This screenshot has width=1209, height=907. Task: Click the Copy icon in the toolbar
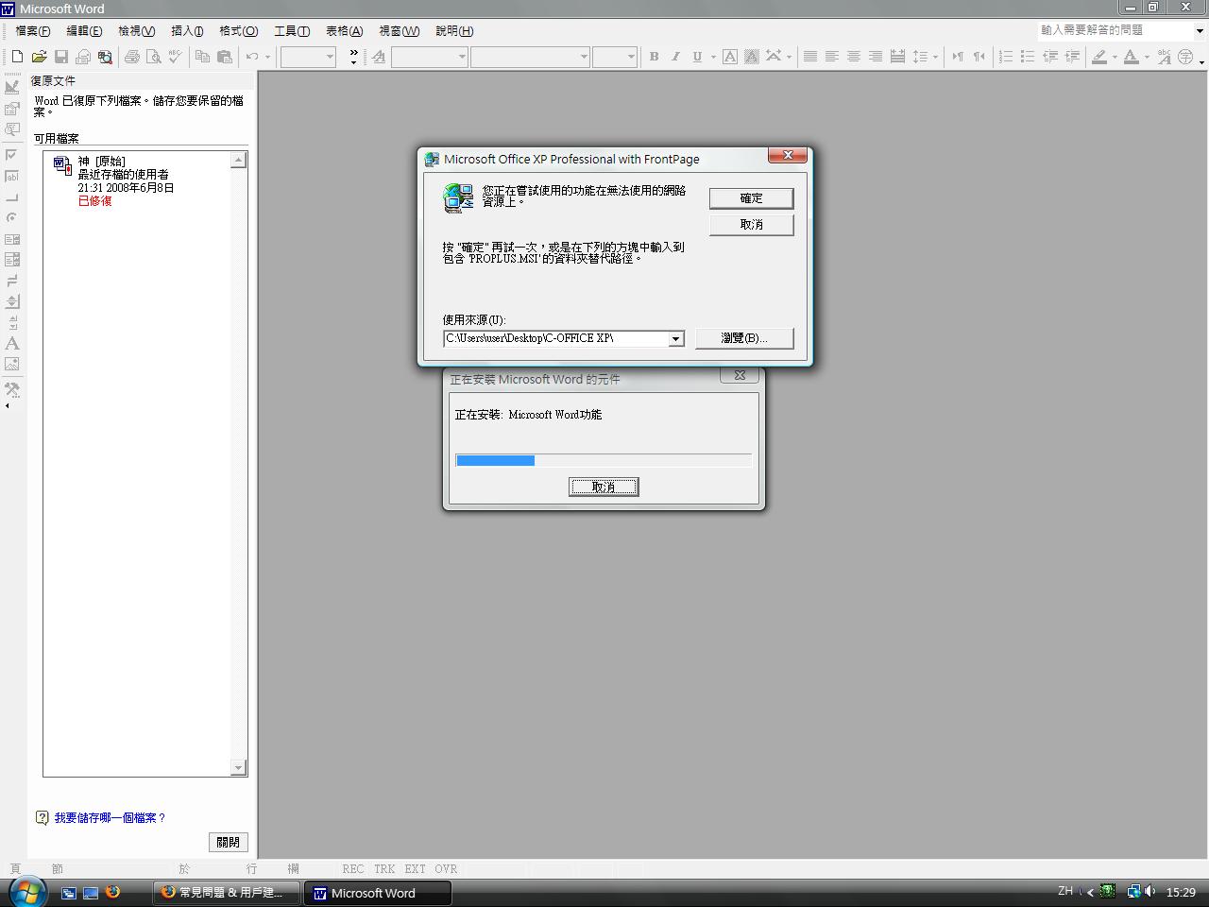tap(202, 57)
